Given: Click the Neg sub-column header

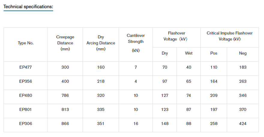Looking at the screenshot, I should [x=243, y=53].
